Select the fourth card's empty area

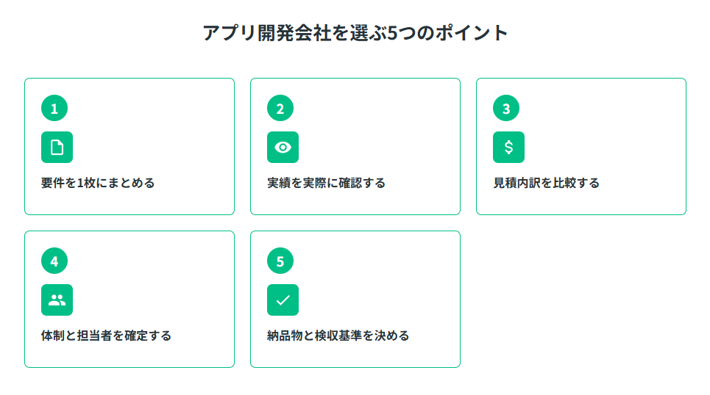click(x=162, y=286)
